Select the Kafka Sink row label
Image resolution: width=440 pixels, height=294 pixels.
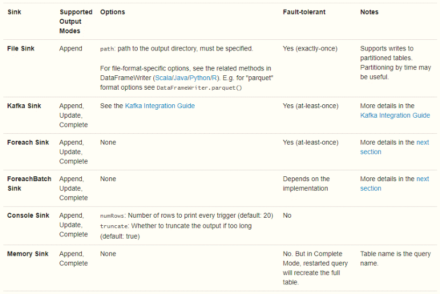pyautogui.click(x=24, y=106)
